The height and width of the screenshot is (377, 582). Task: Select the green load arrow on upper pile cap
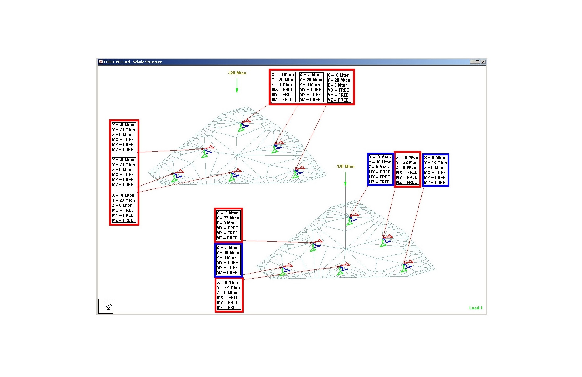237,85
